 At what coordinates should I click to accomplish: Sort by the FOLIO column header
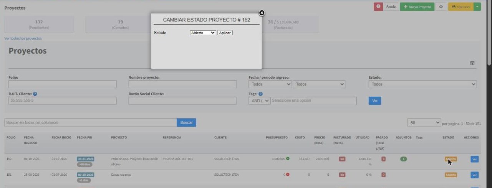click(11, 137)
